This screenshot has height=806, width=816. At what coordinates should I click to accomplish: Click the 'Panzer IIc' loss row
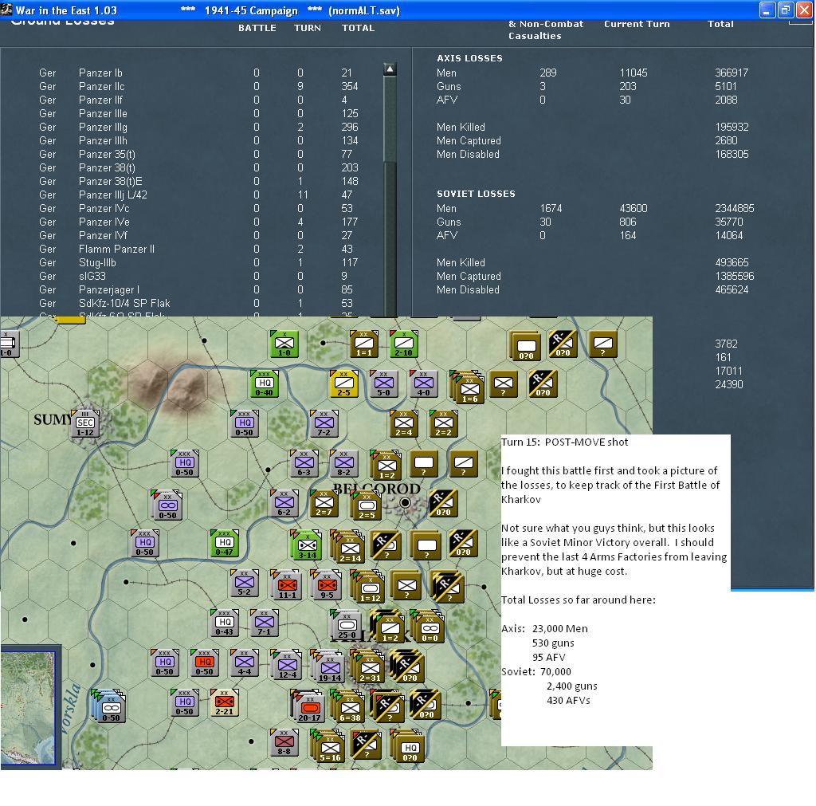coord(199,86)
